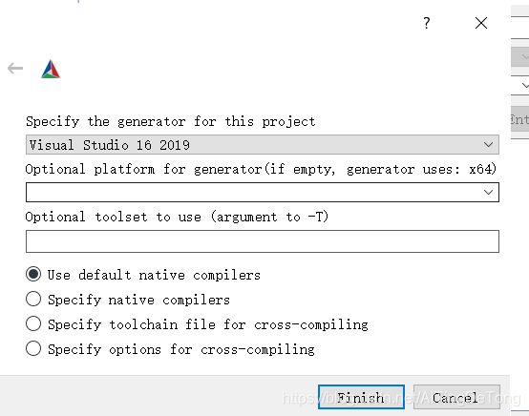The height and width of the screenshot is (416, 529).
Task: Click the gray chevron at the window's right edge
Action: [x=525, y=56]
